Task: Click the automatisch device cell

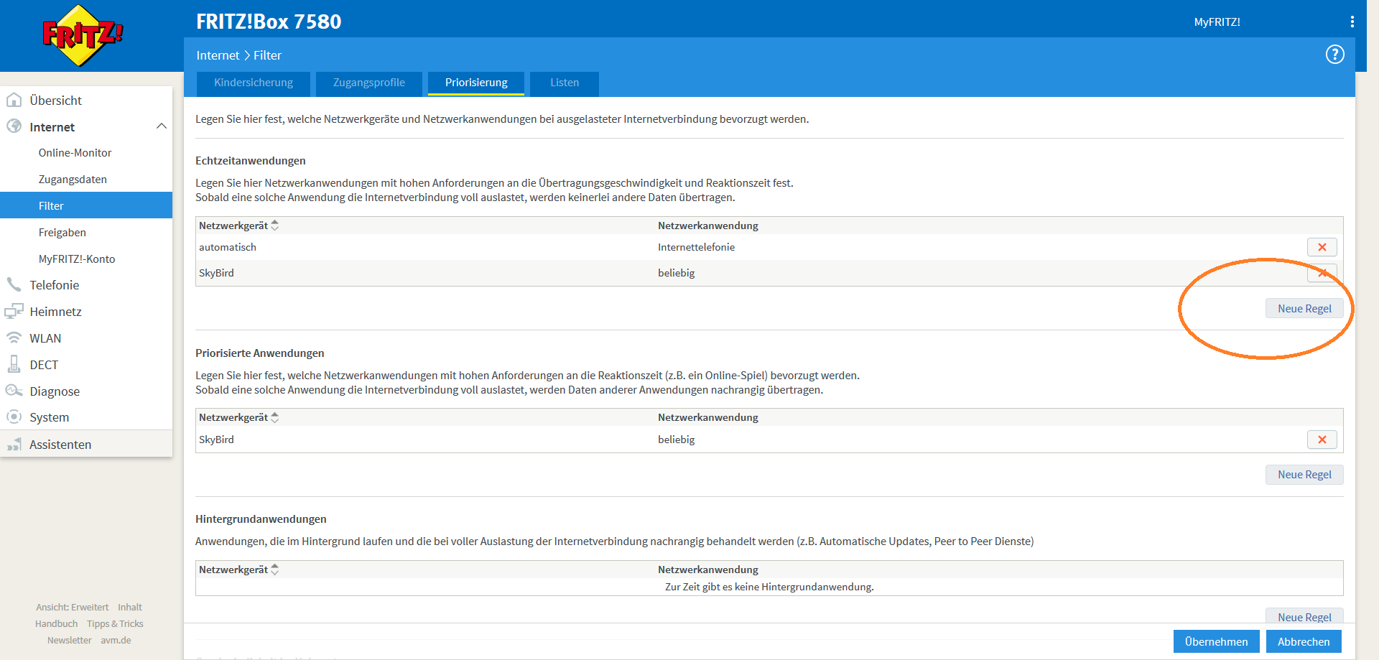Action: (228, 247)
